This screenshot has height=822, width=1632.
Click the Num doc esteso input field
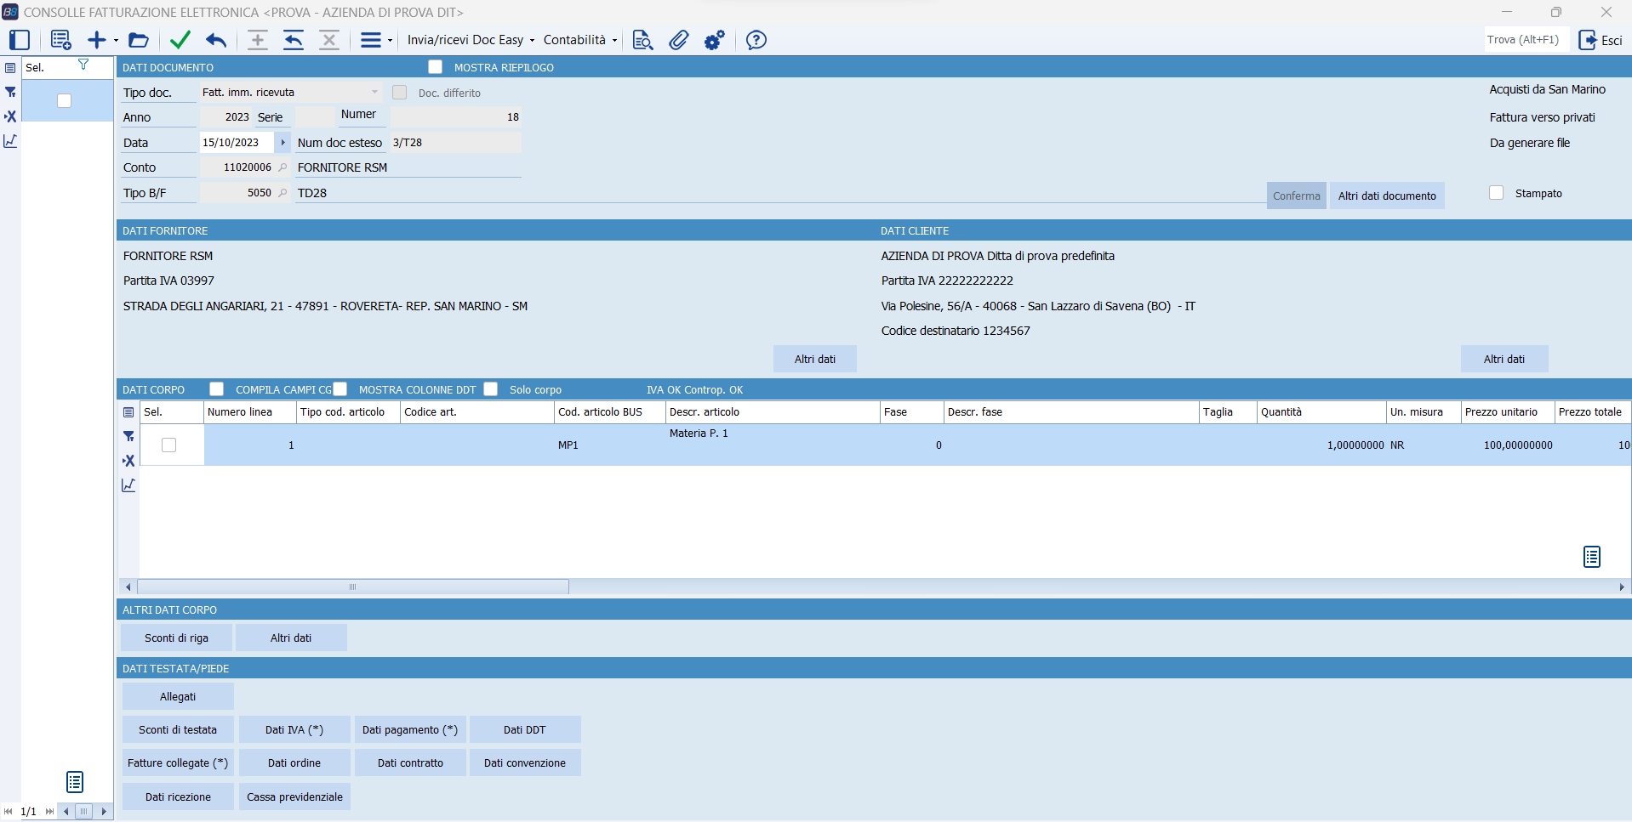tap(455, 142)
